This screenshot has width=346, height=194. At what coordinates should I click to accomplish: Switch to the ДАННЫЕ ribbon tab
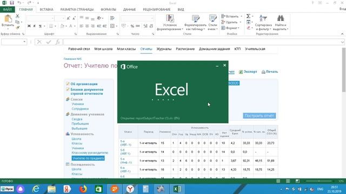tap(129, 10)
